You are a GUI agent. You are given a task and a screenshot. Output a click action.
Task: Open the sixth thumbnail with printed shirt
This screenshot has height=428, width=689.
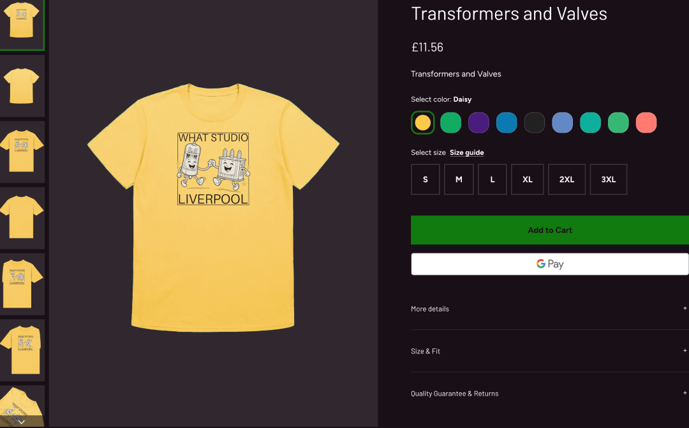point(22,350)
